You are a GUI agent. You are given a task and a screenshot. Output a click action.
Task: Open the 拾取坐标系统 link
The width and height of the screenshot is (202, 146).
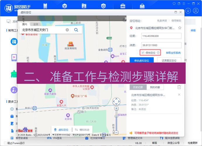tap(173, 53)
